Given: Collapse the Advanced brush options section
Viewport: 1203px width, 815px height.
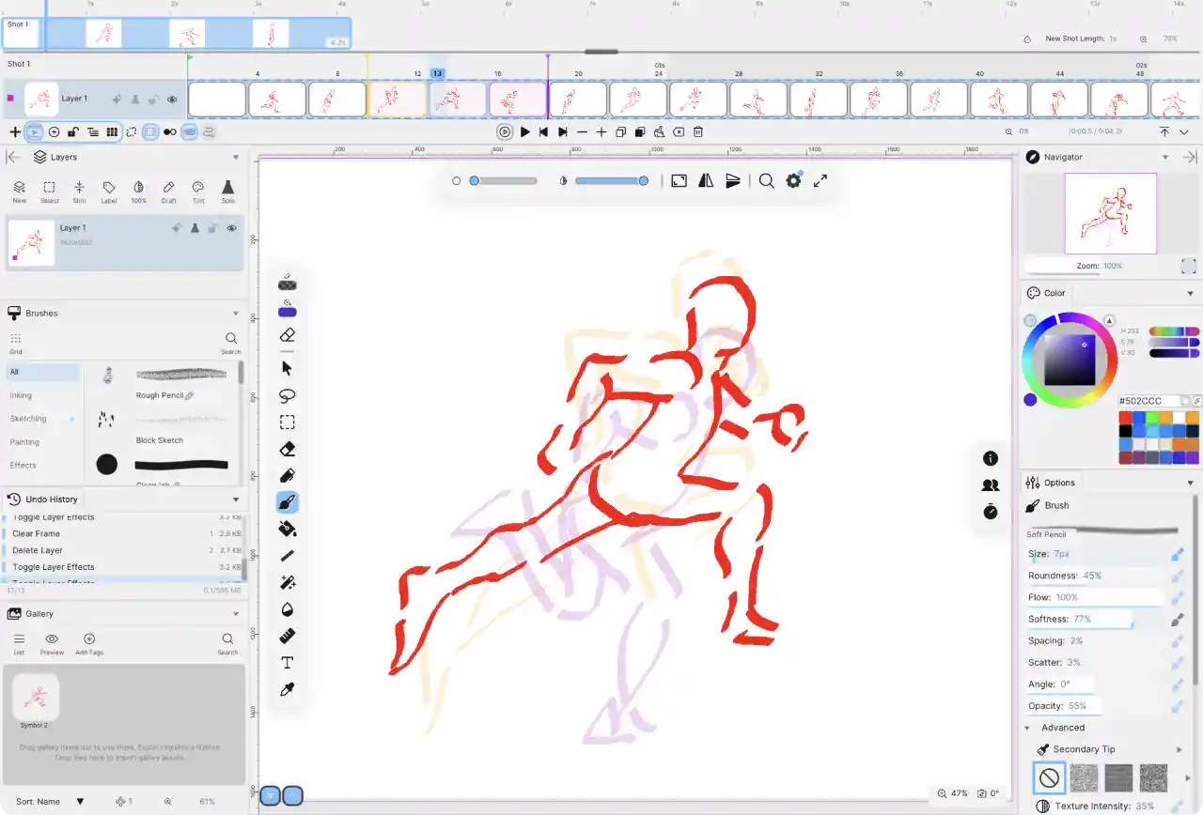Looking at the screenshot, I should tap(1027, 728).
